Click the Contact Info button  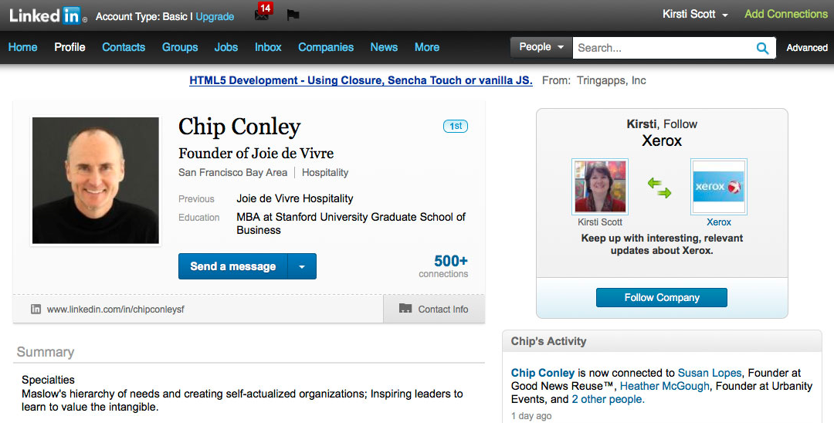(434, 309)
